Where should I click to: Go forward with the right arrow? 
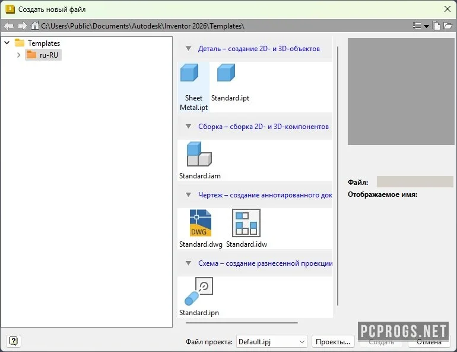(22, 26)
